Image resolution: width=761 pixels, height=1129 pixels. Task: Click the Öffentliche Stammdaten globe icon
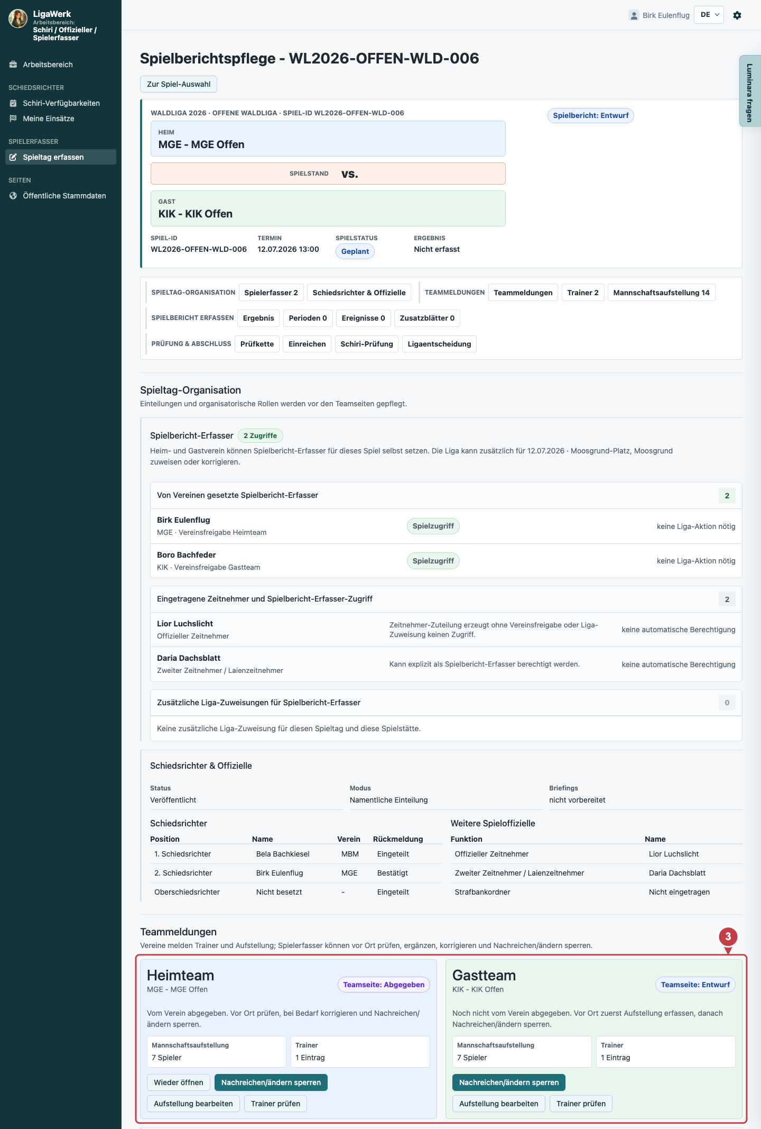13,196
